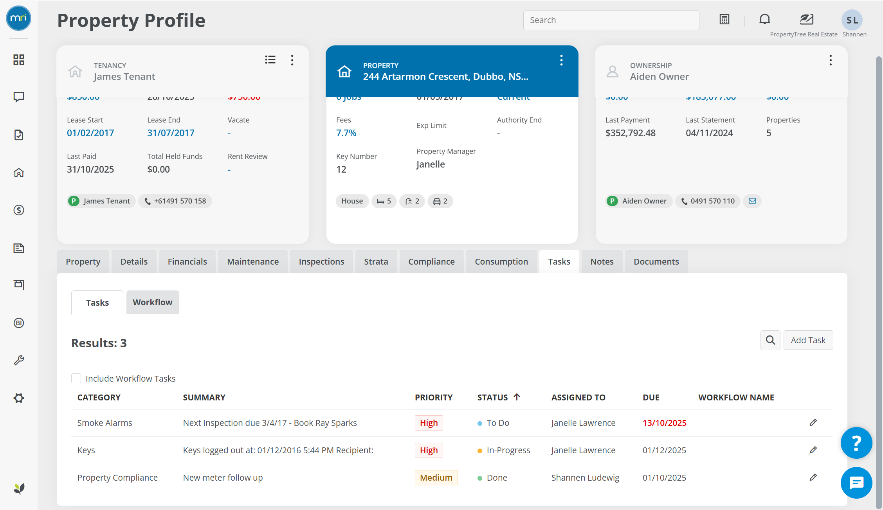
Task: Open the Tenancy card three-dot menu
Action: coord(292,60)
